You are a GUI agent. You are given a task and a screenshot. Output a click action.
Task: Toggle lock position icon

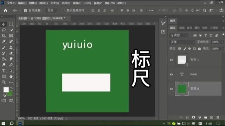coord(189,49)
